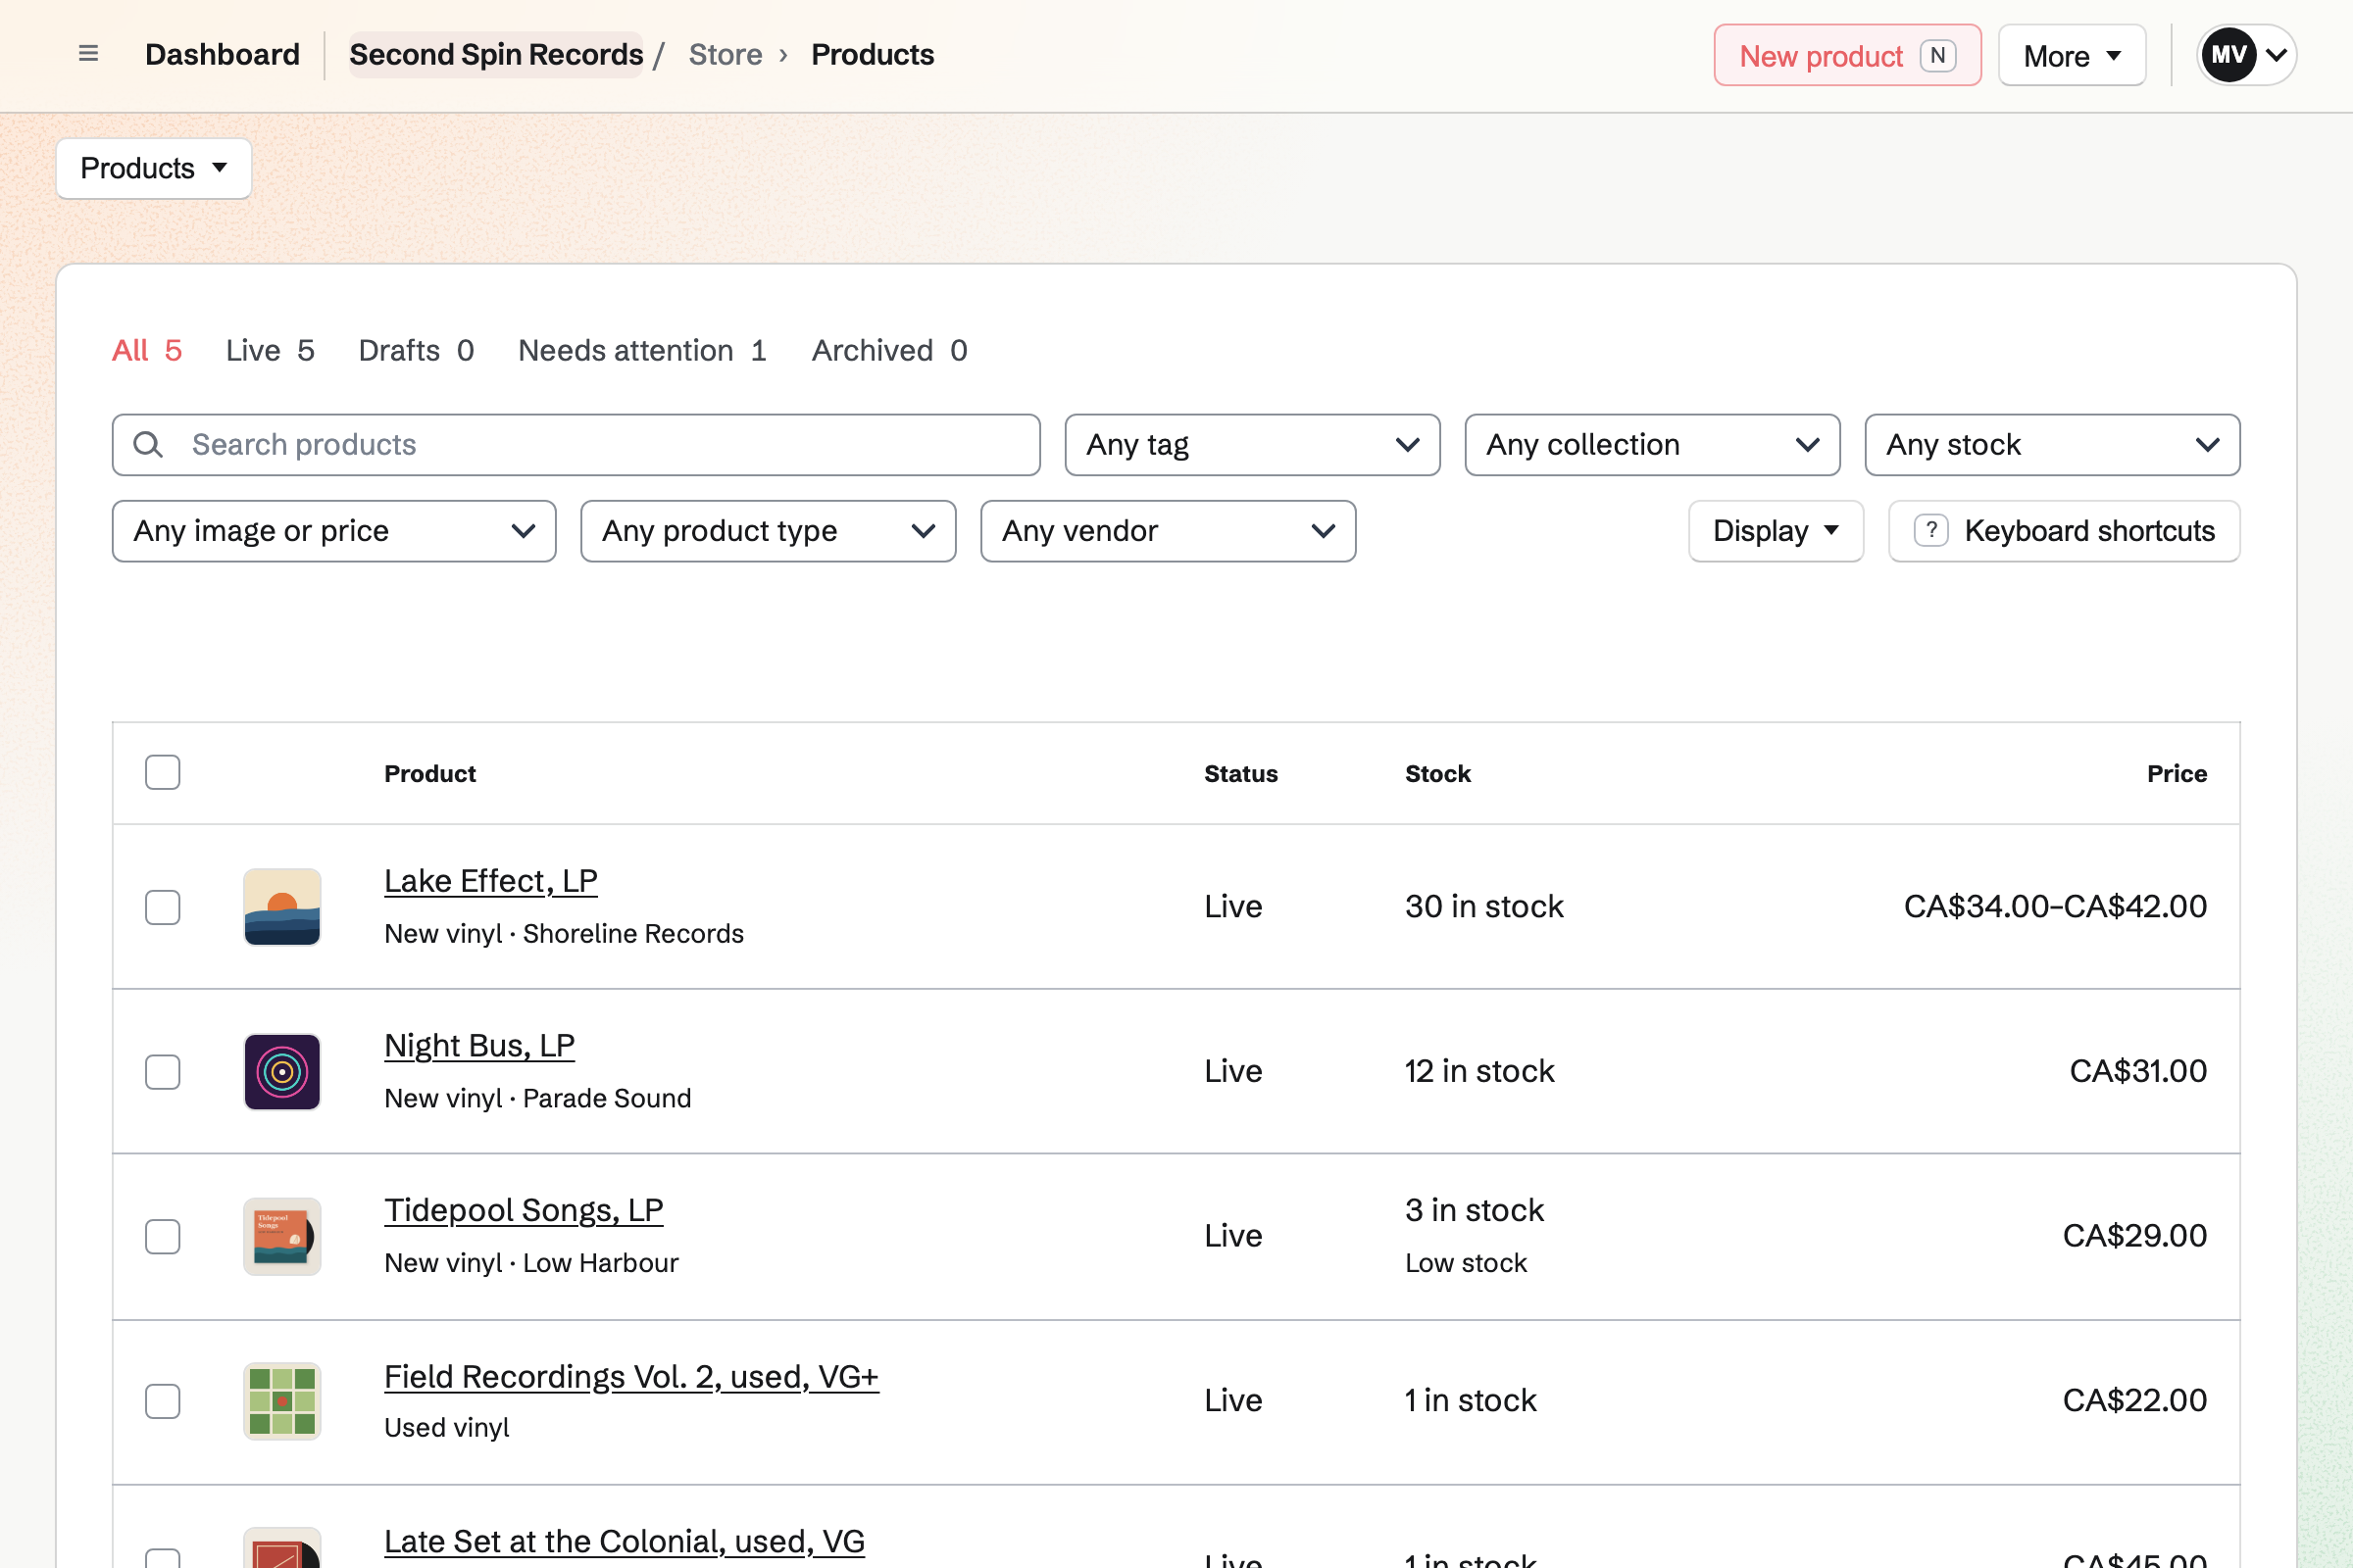Open Tidepool Songs LP cover thumbnail

tap(282, 1237)
